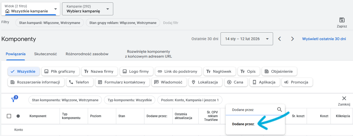
Task: Toggle the Wszystkie component type chip
Action: (x=23, y=71)
